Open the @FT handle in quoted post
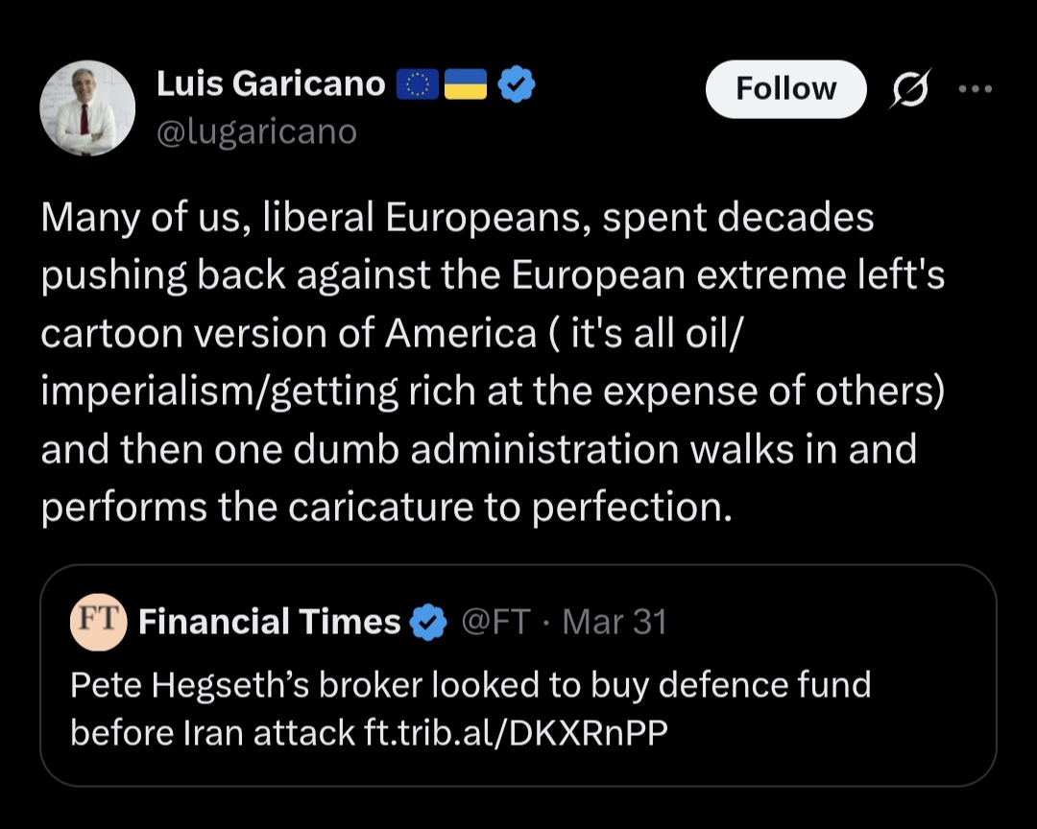1037x829 pixels. (495, 623)
